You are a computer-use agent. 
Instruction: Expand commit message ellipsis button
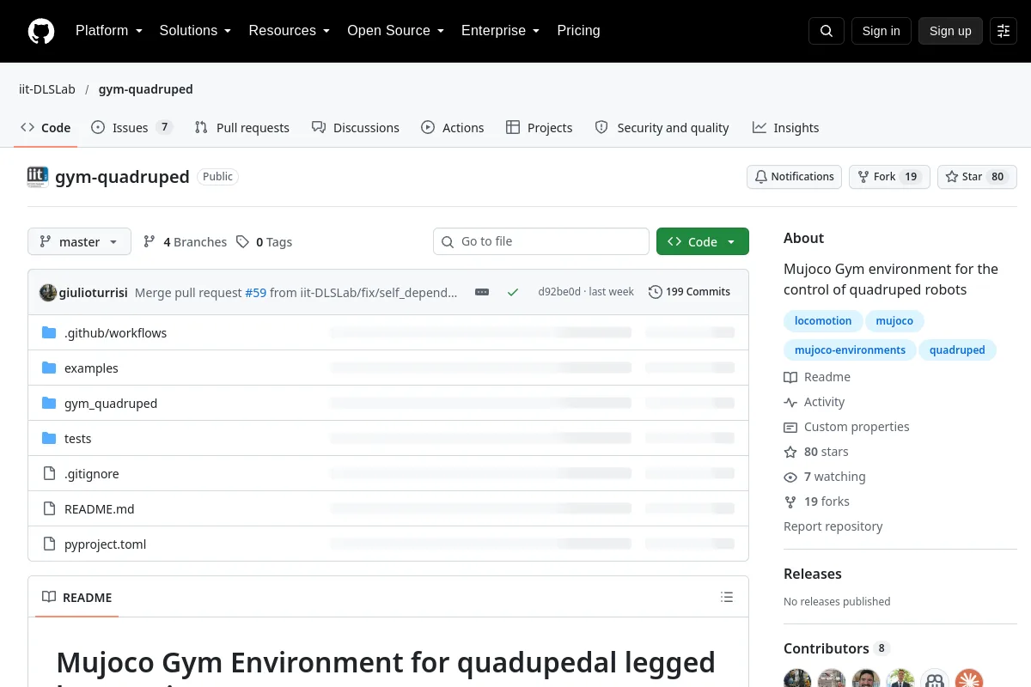coord(482,292)
